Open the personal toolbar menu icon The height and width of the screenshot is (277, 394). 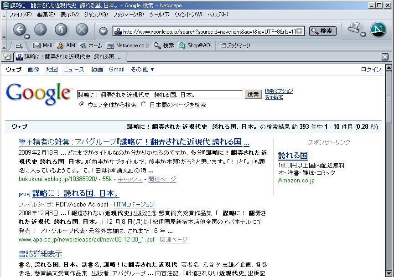(19, 45)
